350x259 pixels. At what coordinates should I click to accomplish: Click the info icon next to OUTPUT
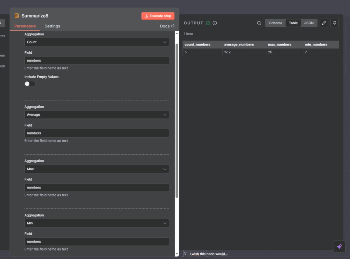(x=215, y=23)
